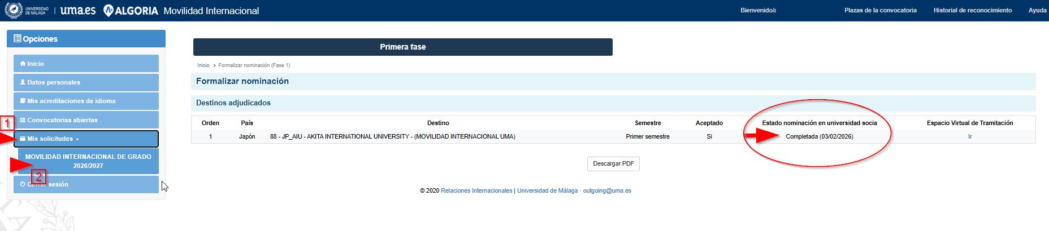Screen dimensions: 1049x231
Task: Click the Inicio breadcrumb link
Action: pos(203,65)
